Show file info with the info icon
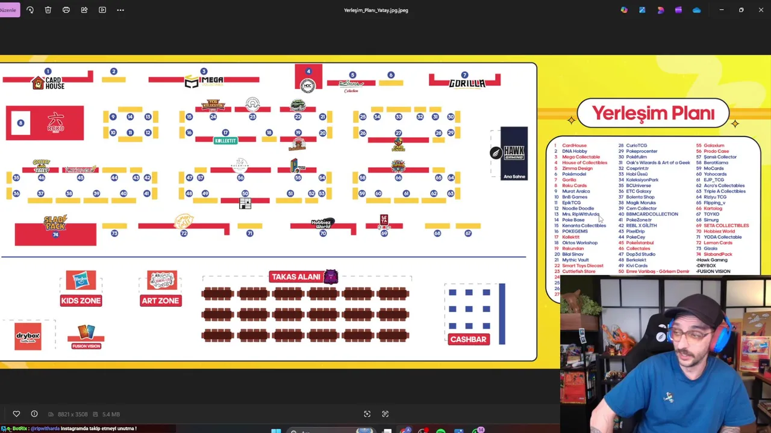The height and width of the screenshot is (433, 771). pos(34,414)
